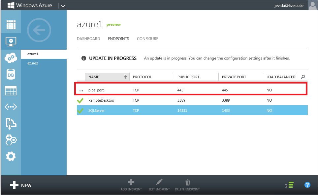Viewport: 318px width, 195px height.
Task: Click EDIT ENDPOINT pencil command
Action: pos(159,185)
